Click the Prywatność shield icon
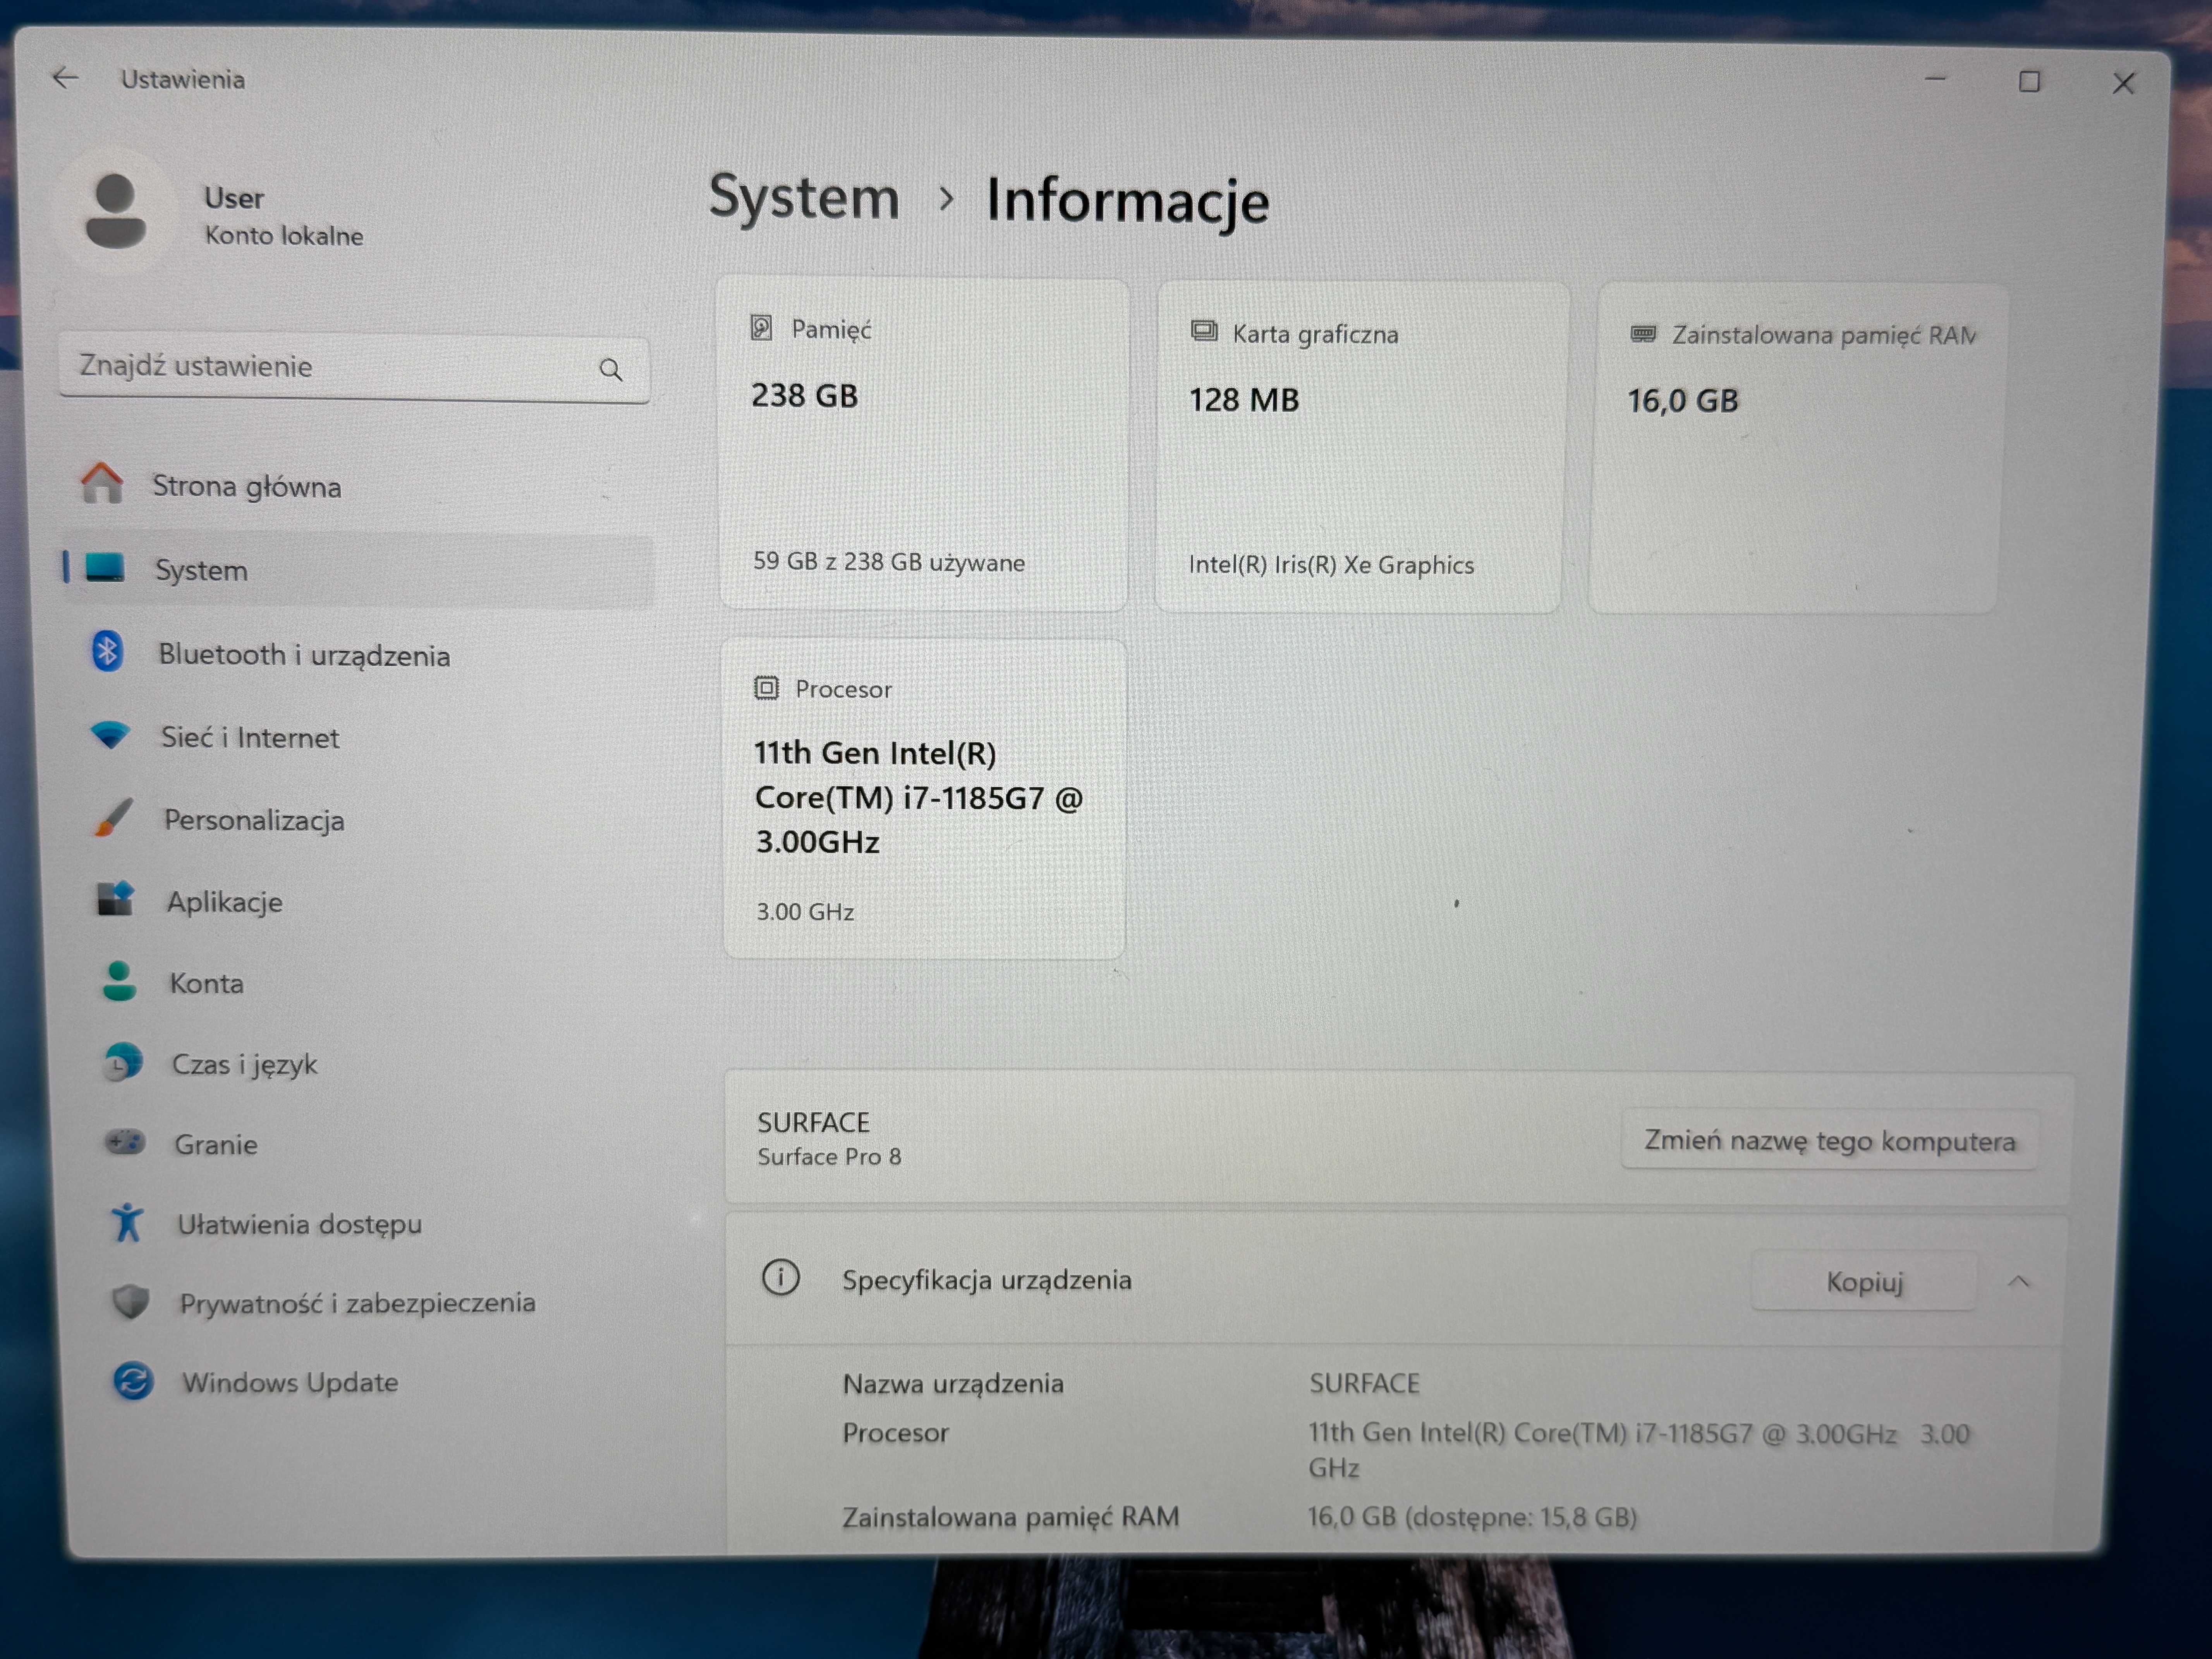The width and height of the screenshot is (2212, 1659). click(x=130, y=1302)
